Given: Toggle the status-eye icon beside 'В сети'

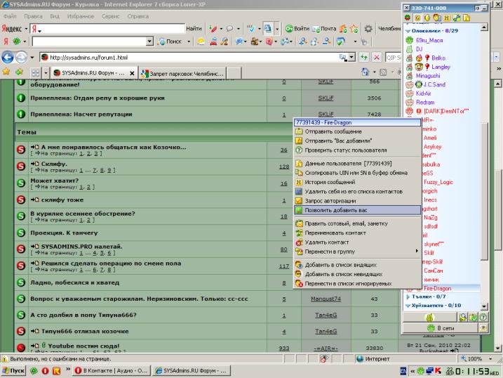Looking at the screenshot, I should [483, 328].
